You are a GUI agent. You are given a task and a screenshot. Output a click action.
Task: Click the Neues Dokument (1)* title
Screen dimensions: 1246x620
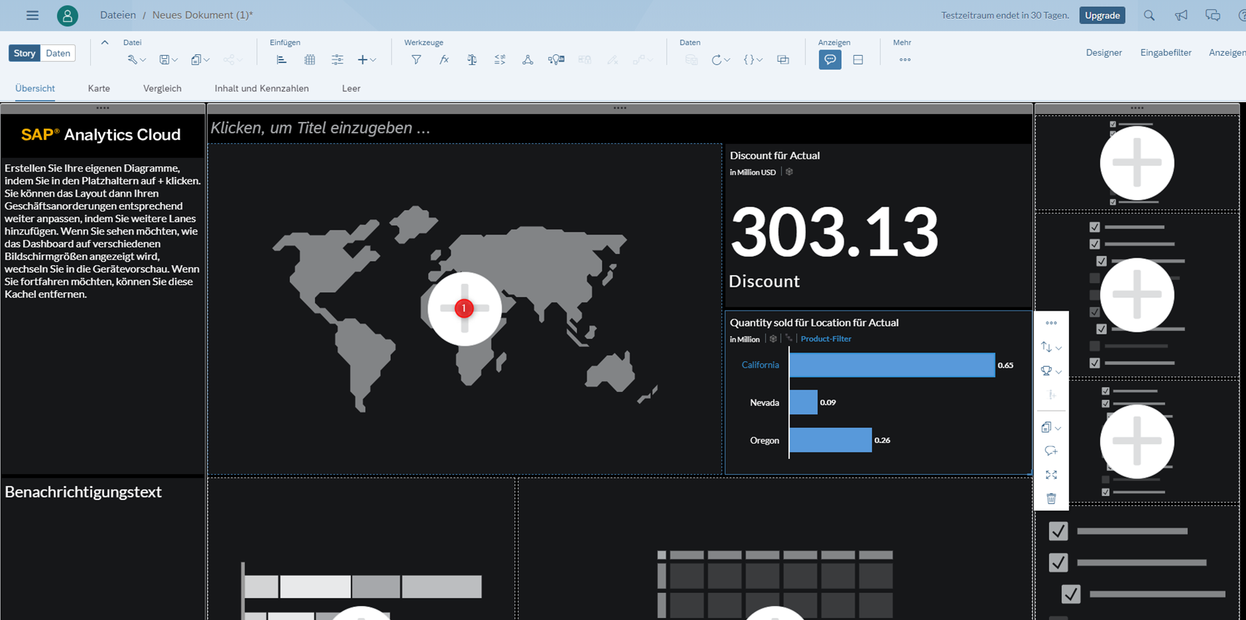point(203,15)
